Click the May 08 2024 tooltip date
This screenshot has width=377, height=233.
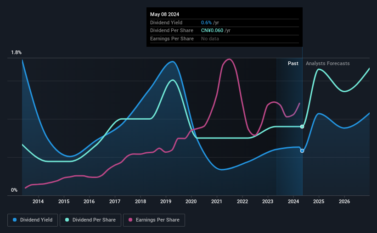tap(165, 14)
